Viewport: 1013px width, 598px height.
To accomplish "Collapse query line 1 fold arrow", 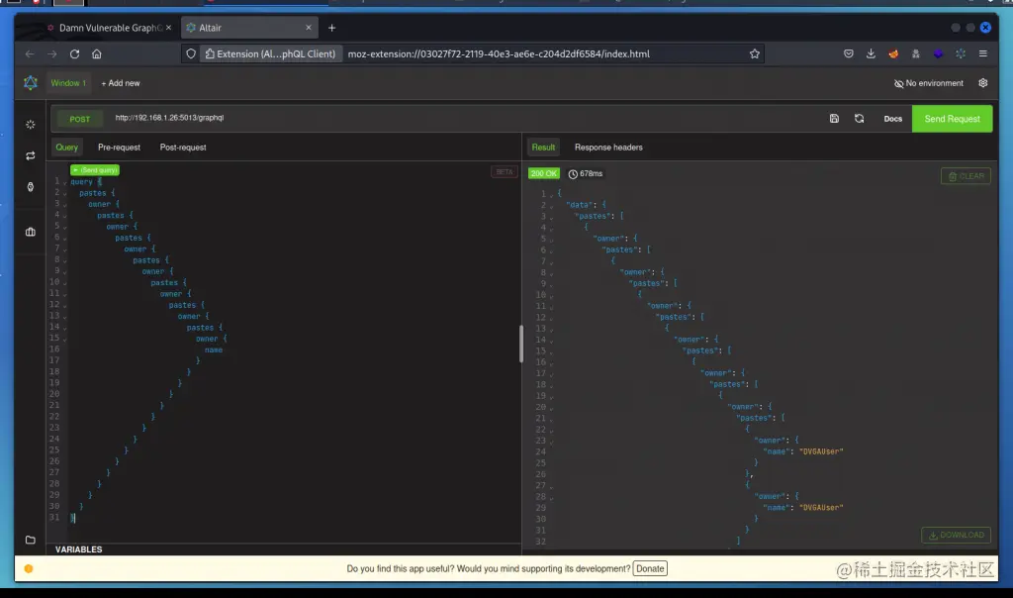I will (64, 182).
